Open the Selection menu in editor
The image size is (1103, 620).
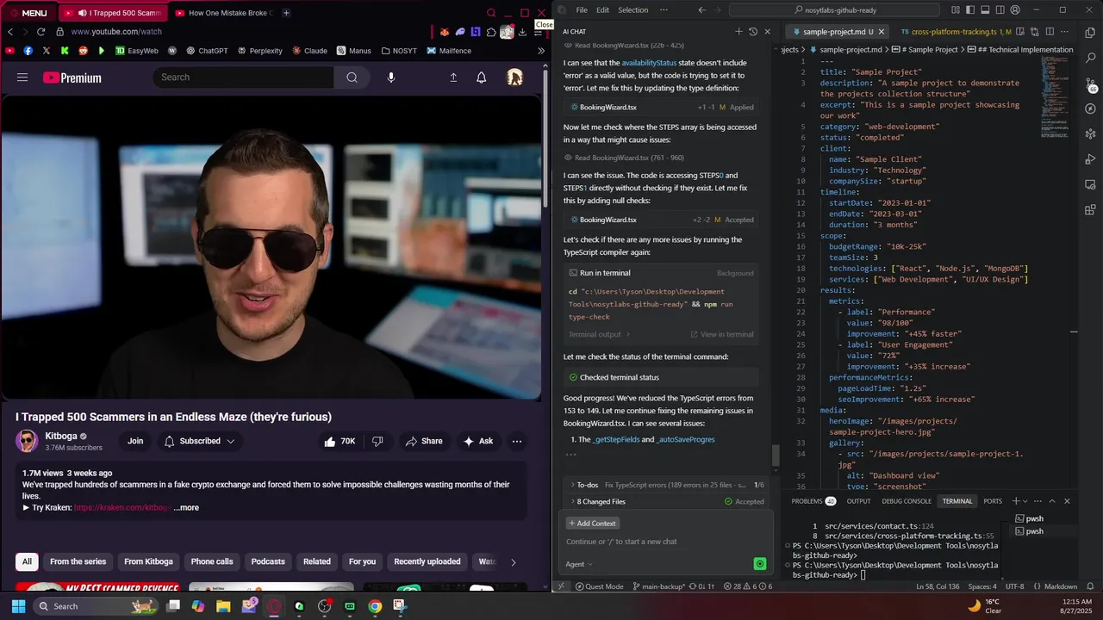[x=633, y=10]
